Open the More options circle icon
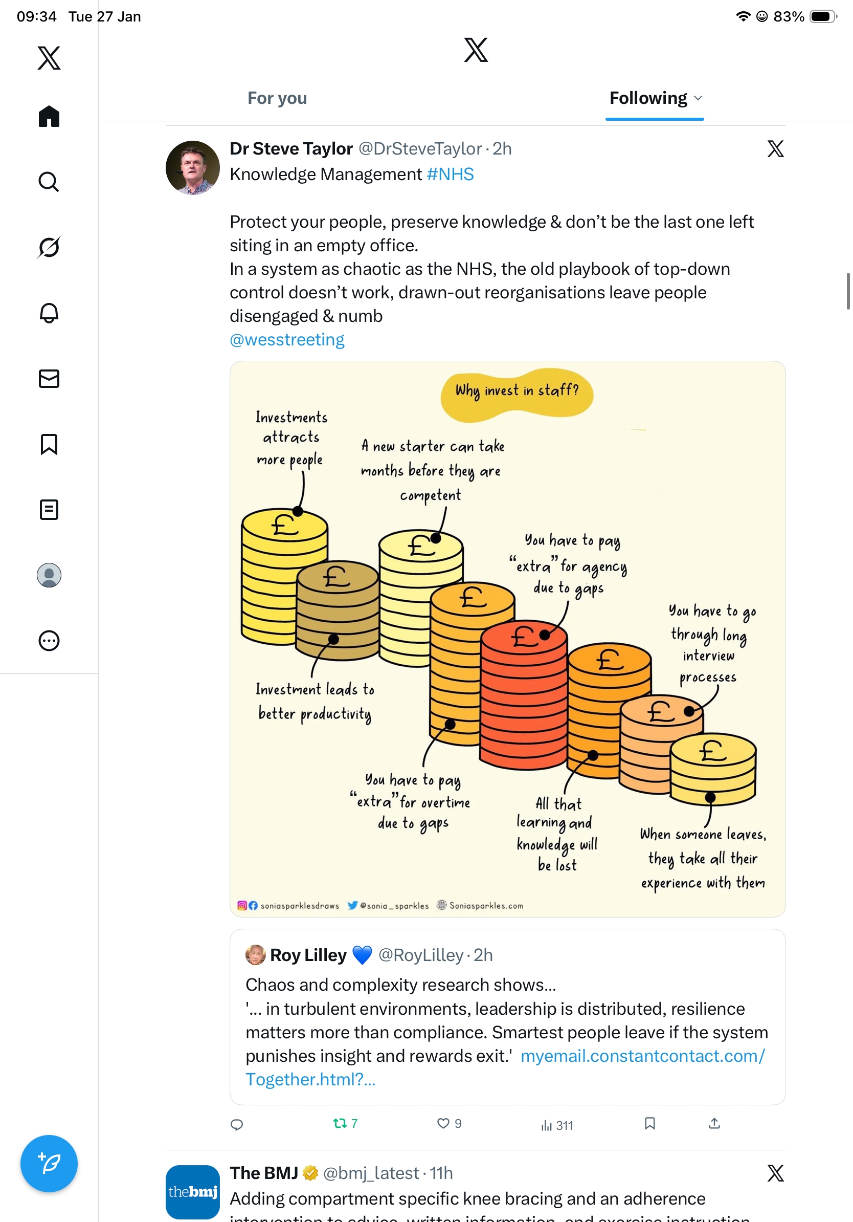The image size is (853, 1222). (x=49, y=640)
